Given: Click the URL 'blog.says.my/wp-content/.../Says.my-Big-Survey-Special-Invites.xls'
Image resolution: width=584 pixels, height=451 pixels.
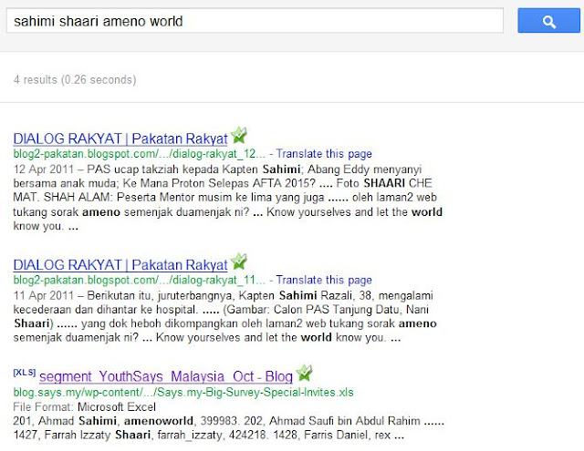Looking at the screenshot, I should (183, 393).
